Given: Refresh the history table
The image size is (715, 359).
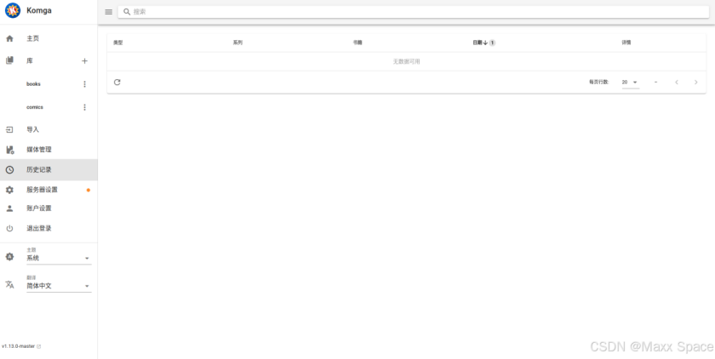Looking at the screenshot, I should tap(117, 82).
